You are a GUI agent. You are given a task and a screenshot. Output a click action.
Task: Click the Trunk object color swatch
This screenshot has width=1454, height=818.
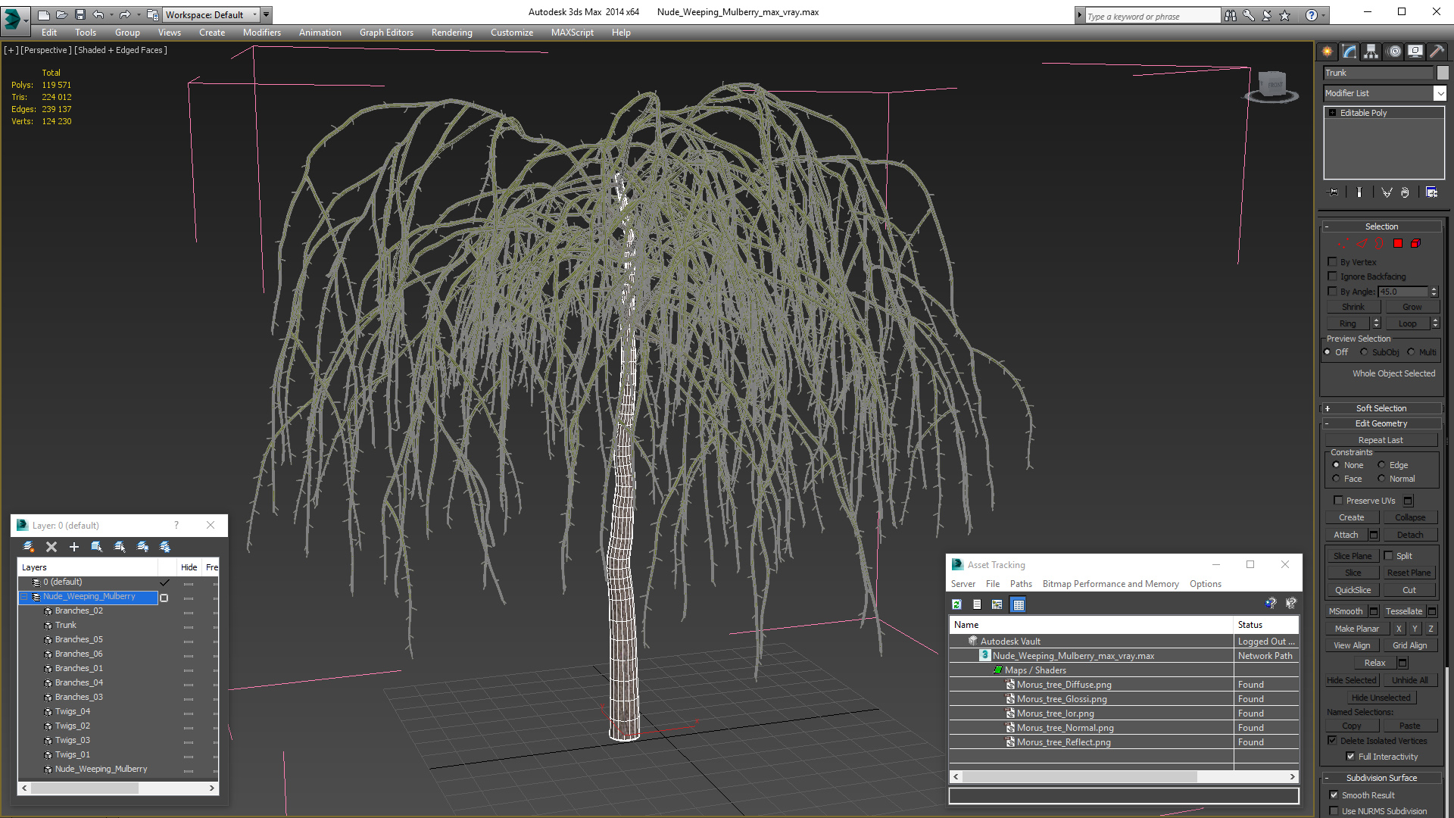point(1443,73)
